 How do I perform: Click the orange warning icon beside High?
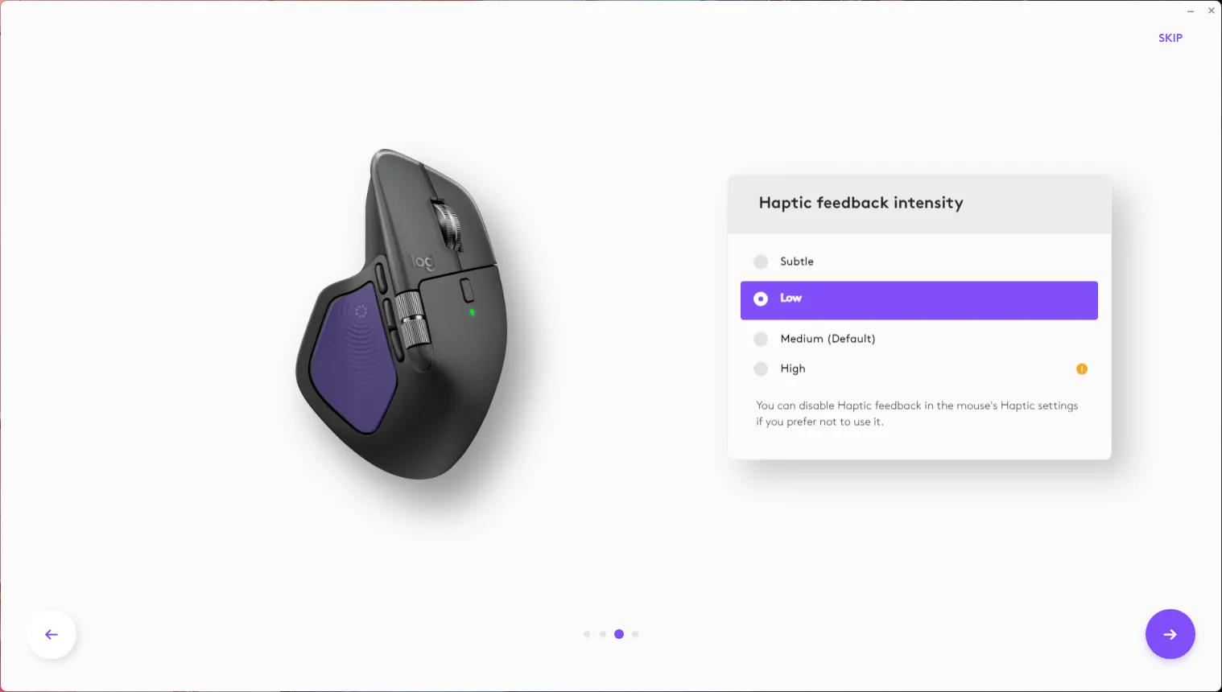[x=1081, y=369]
